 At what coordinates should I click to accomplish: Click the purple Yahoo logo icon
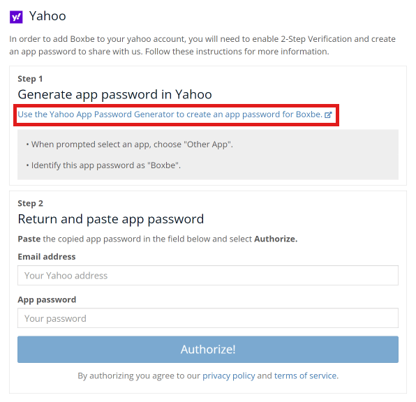point(16,17)
